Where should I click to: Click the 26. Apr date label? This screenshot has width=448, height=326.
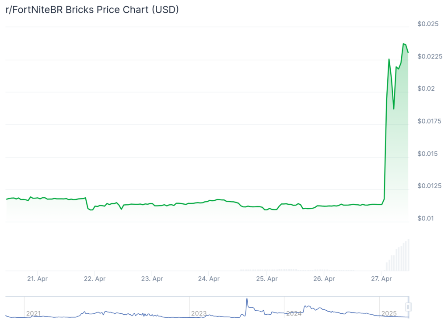click(324, 278)
